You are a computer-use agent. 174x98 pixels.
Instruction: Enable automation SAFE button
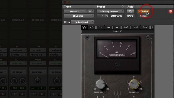[130, 16]
